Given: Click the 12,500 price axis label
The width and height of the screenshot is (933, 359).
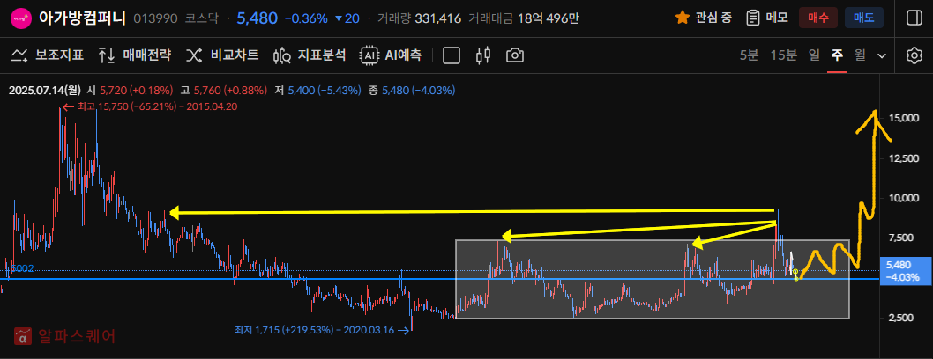Looking at the screenshot, I should pyautogui.click(x=903, y=158).
